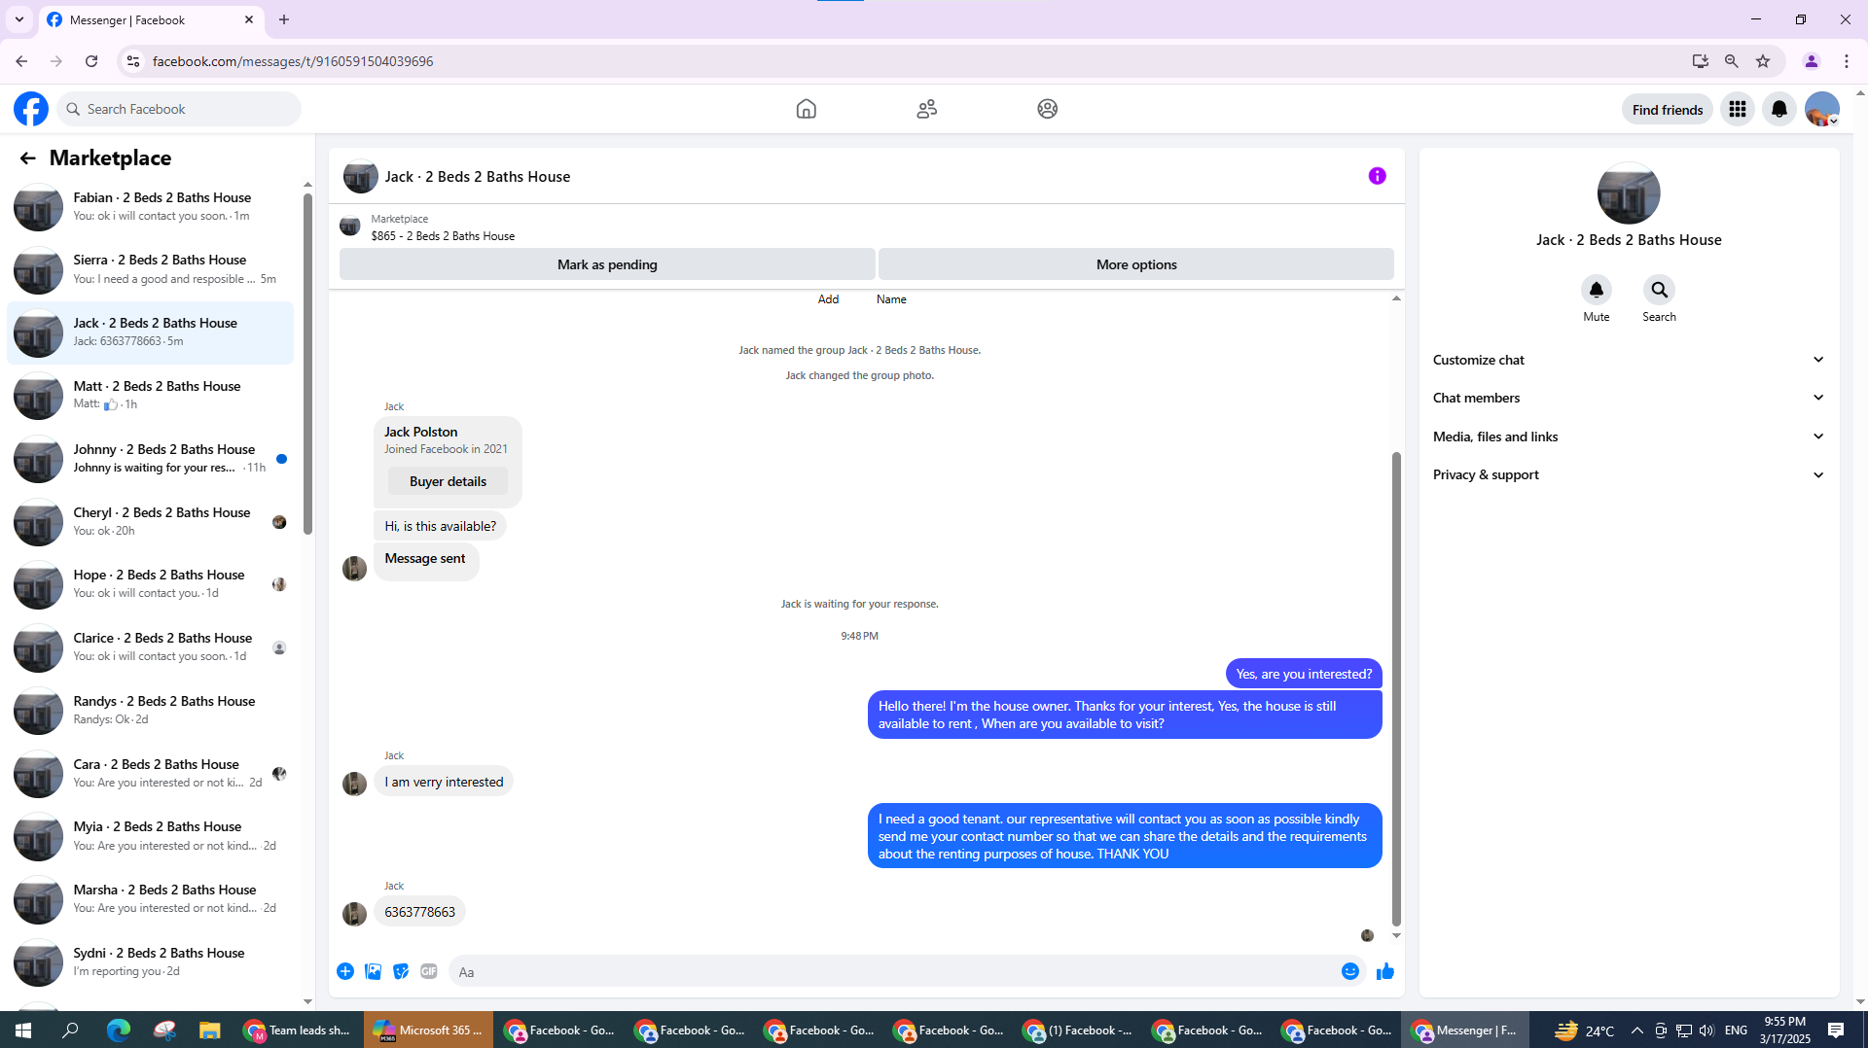Image resolution: width=1868 pixels, height=1048 pixels.
Task: Open Hope's 2 Beds 2 Baths chat
Action: point(151,584)
